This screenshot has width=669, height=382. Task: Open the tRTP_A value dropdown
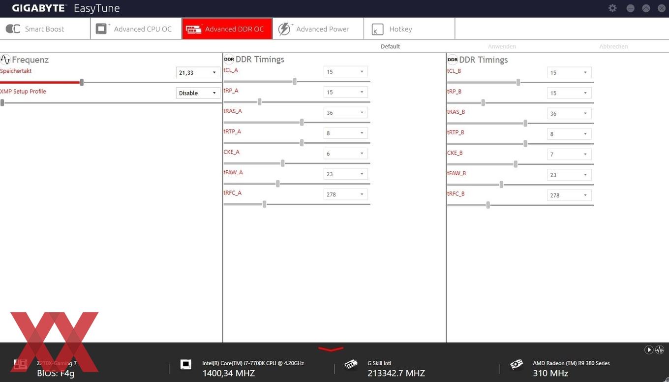346,133
